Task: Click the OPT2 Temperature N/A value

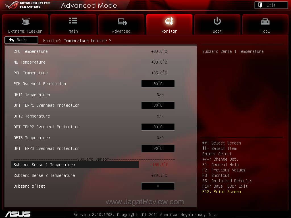Action: pos(160,116)
